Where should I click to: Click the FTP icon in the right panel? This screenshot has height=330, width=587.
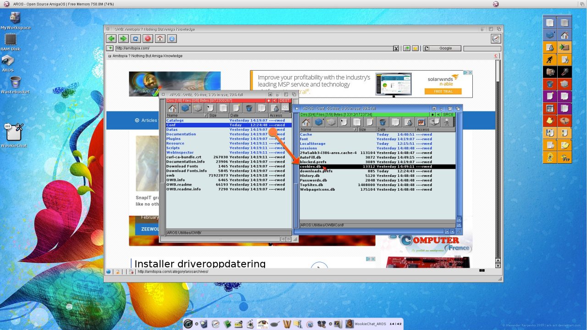tap(565, 158)
